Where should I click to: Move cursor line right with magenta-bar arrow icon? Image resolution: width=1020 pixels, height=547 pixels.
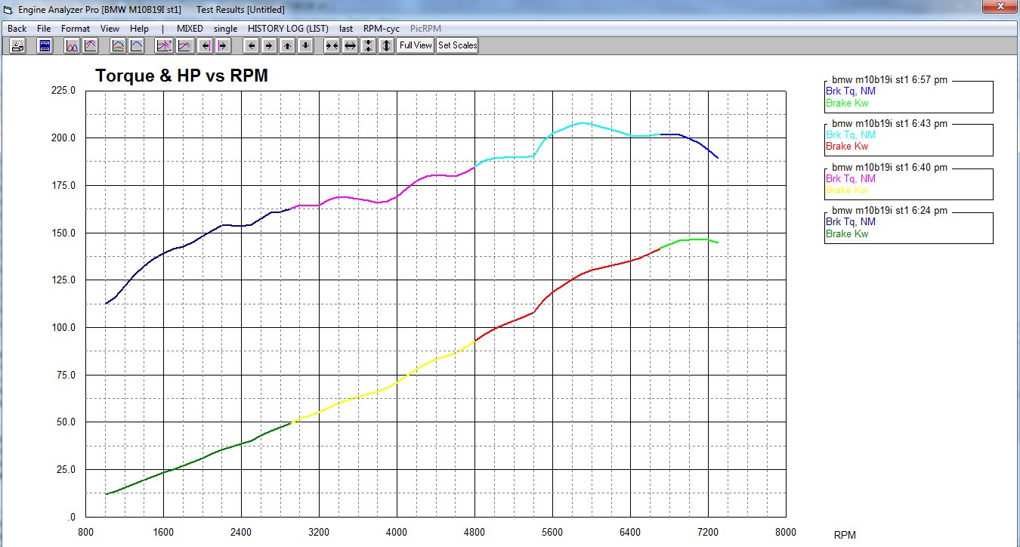[x=223, y=45]
